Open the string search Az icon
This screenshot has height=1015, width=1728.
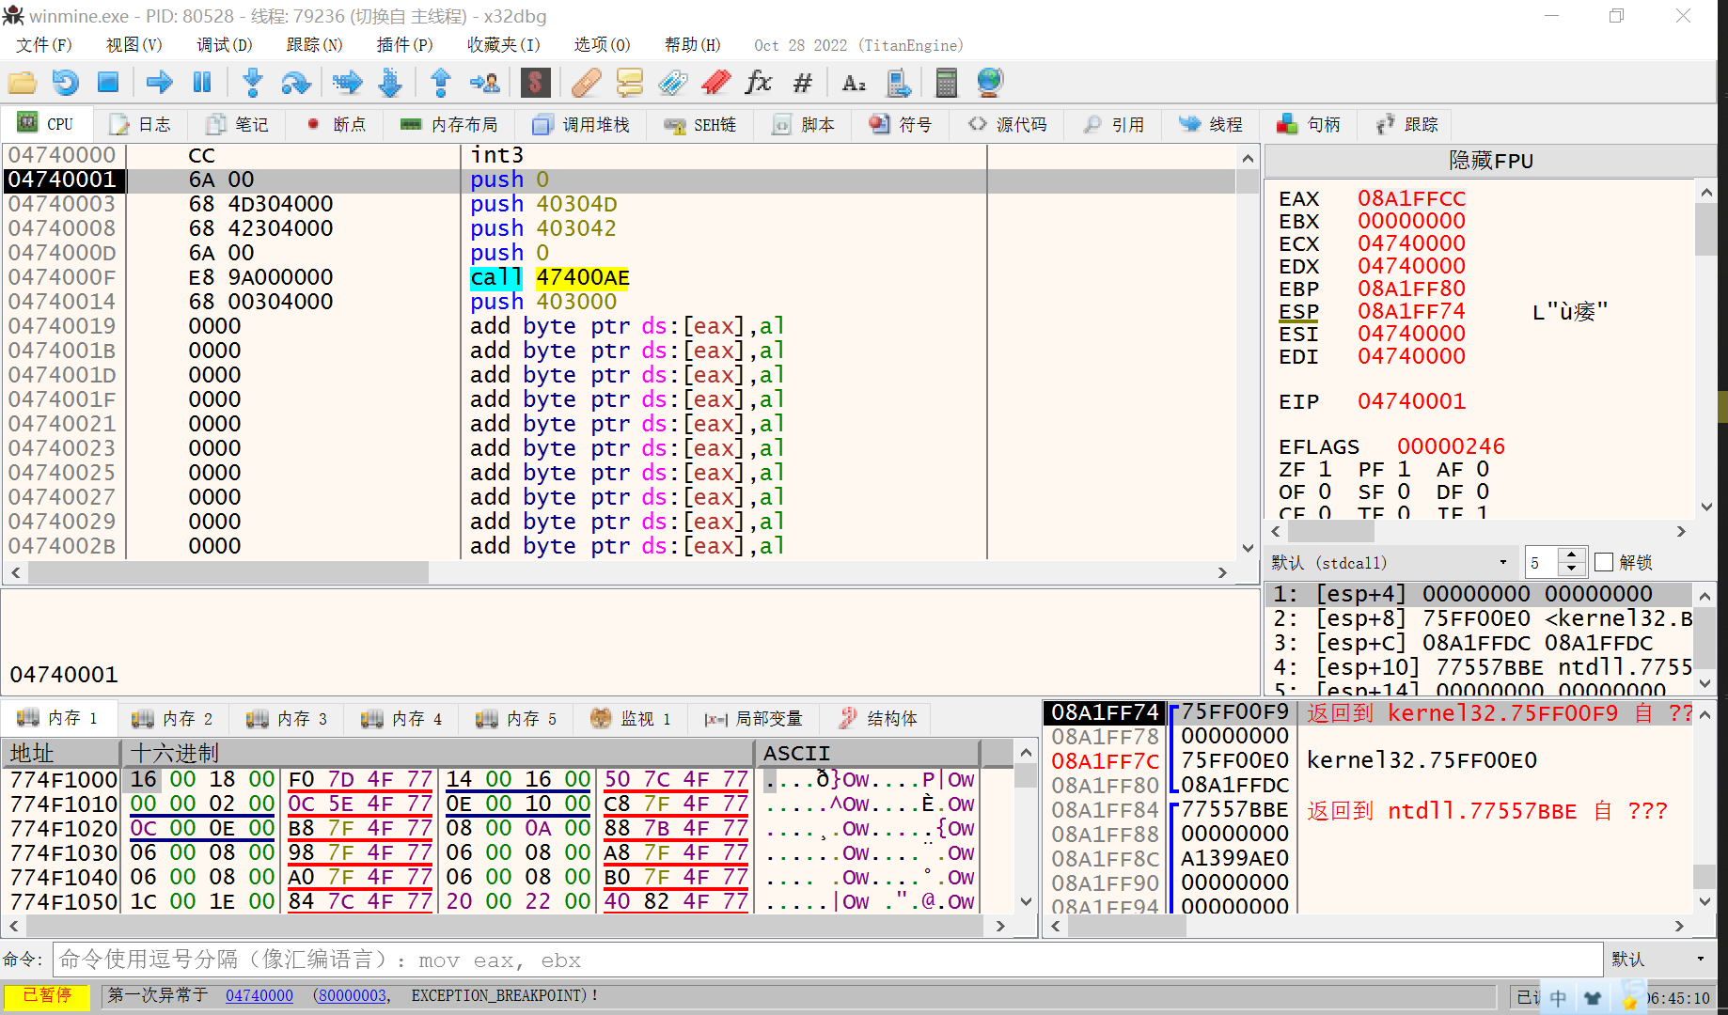(x=854, y=83)
